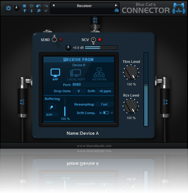Click the buffering level vertical bar
Image resolution: width=188 pixels, height=193 pixels.
(65, 107)
